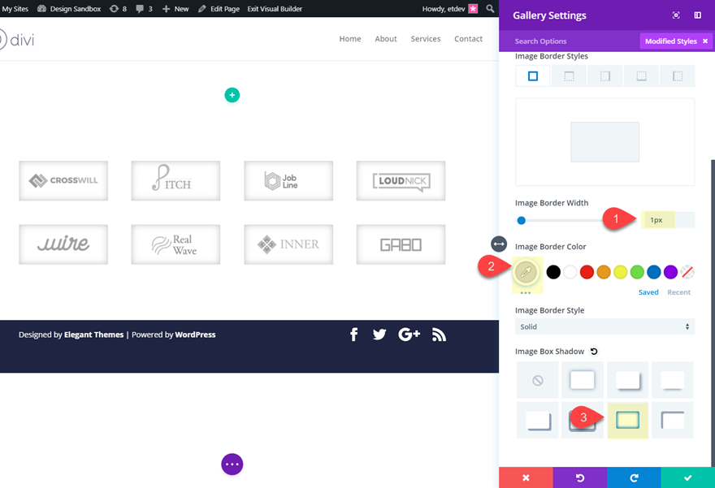Viewport: 715px width, 488px height.
Task: Click the RSS feed footer icon
Action: [439, 335]
